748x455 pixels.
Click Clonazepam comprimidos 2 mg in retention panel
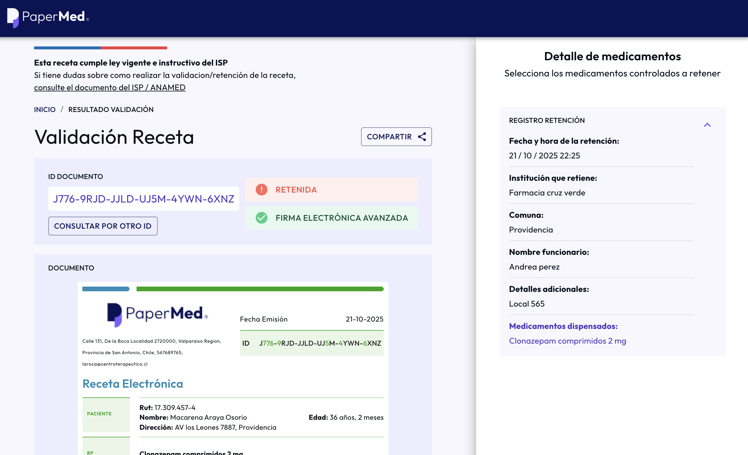coord(567,341)
